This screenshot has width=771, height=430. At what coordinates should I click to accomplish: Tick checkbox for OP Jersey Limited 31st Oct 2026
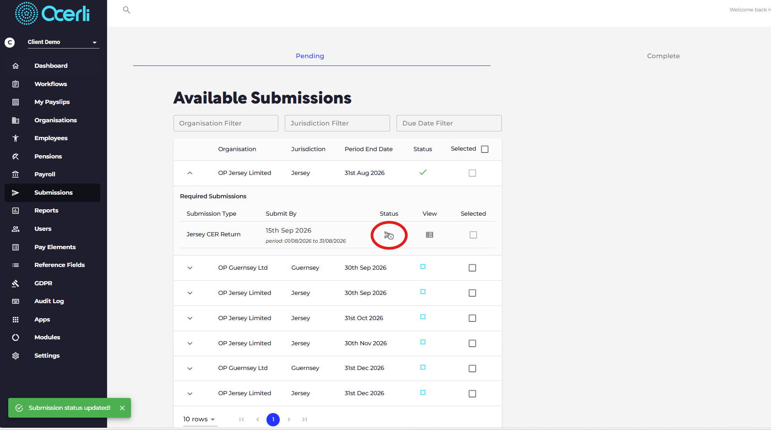coord(472,318)
